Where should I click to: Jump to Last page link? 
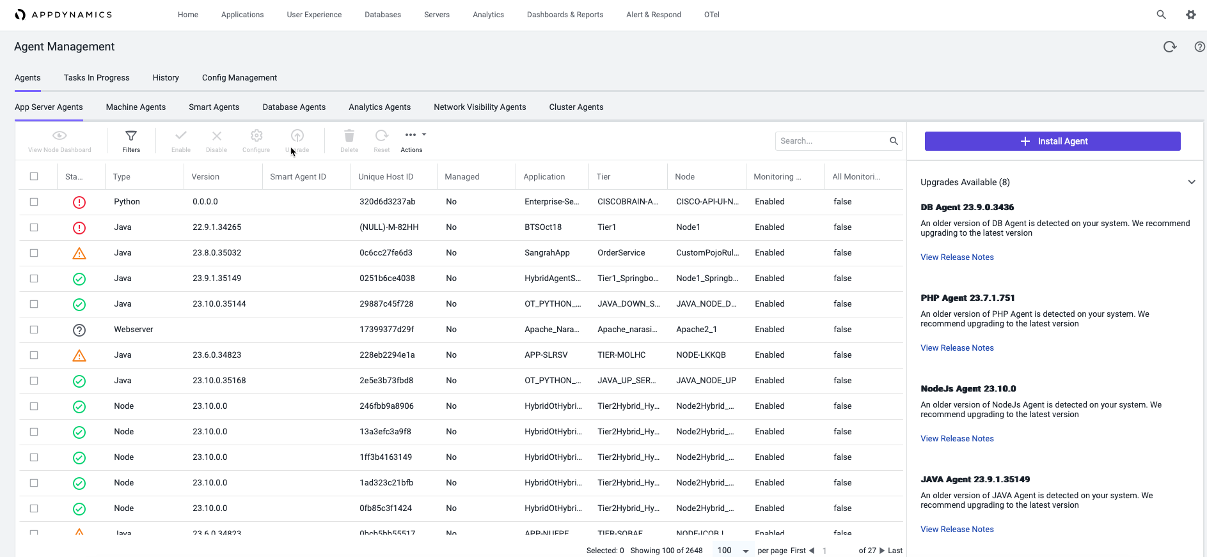click(x=895, y=551)
